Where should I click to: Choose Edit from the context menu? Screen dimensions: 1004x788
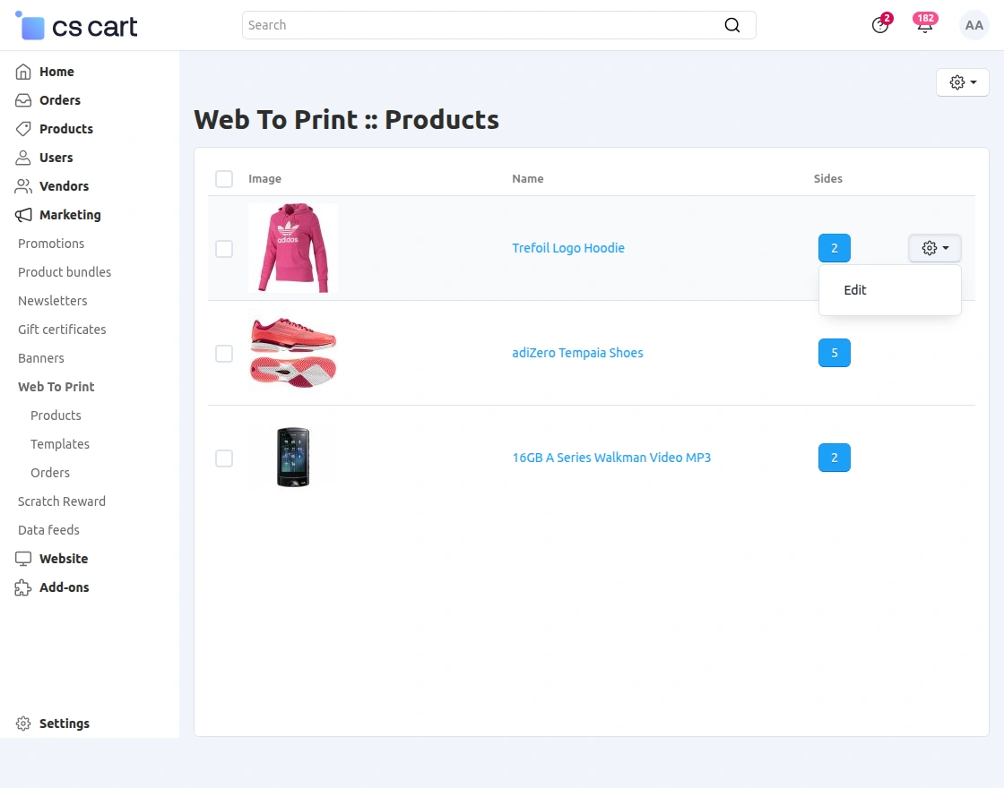(854, 289)
